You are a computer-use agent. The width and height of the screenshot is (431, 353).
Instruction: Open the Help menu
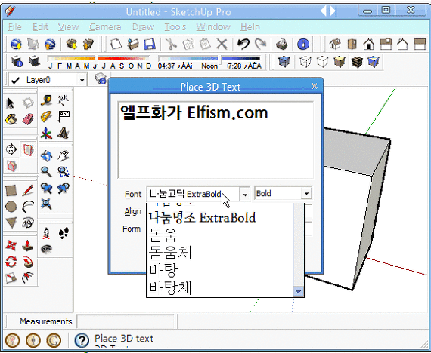pyautogui.click(x=250, y=27)
